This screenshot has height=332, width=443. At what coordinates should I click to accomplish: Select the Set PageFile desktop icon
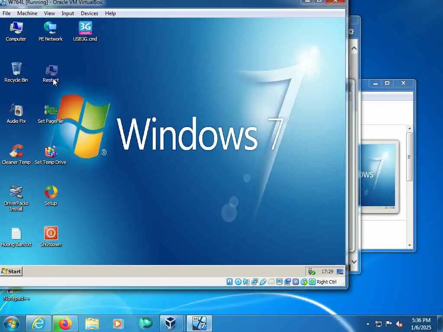51,114
